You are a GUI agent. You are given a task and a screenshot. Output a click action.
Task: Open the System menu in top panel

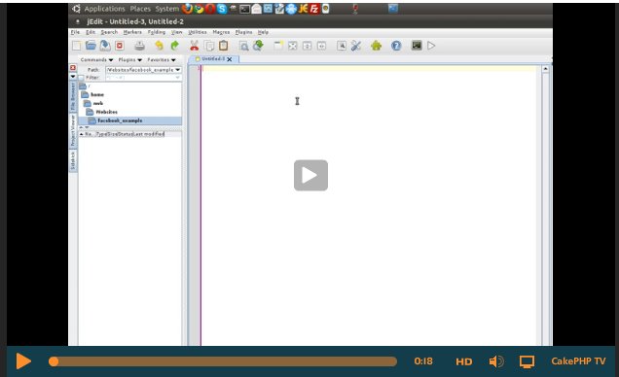[167, 9]
